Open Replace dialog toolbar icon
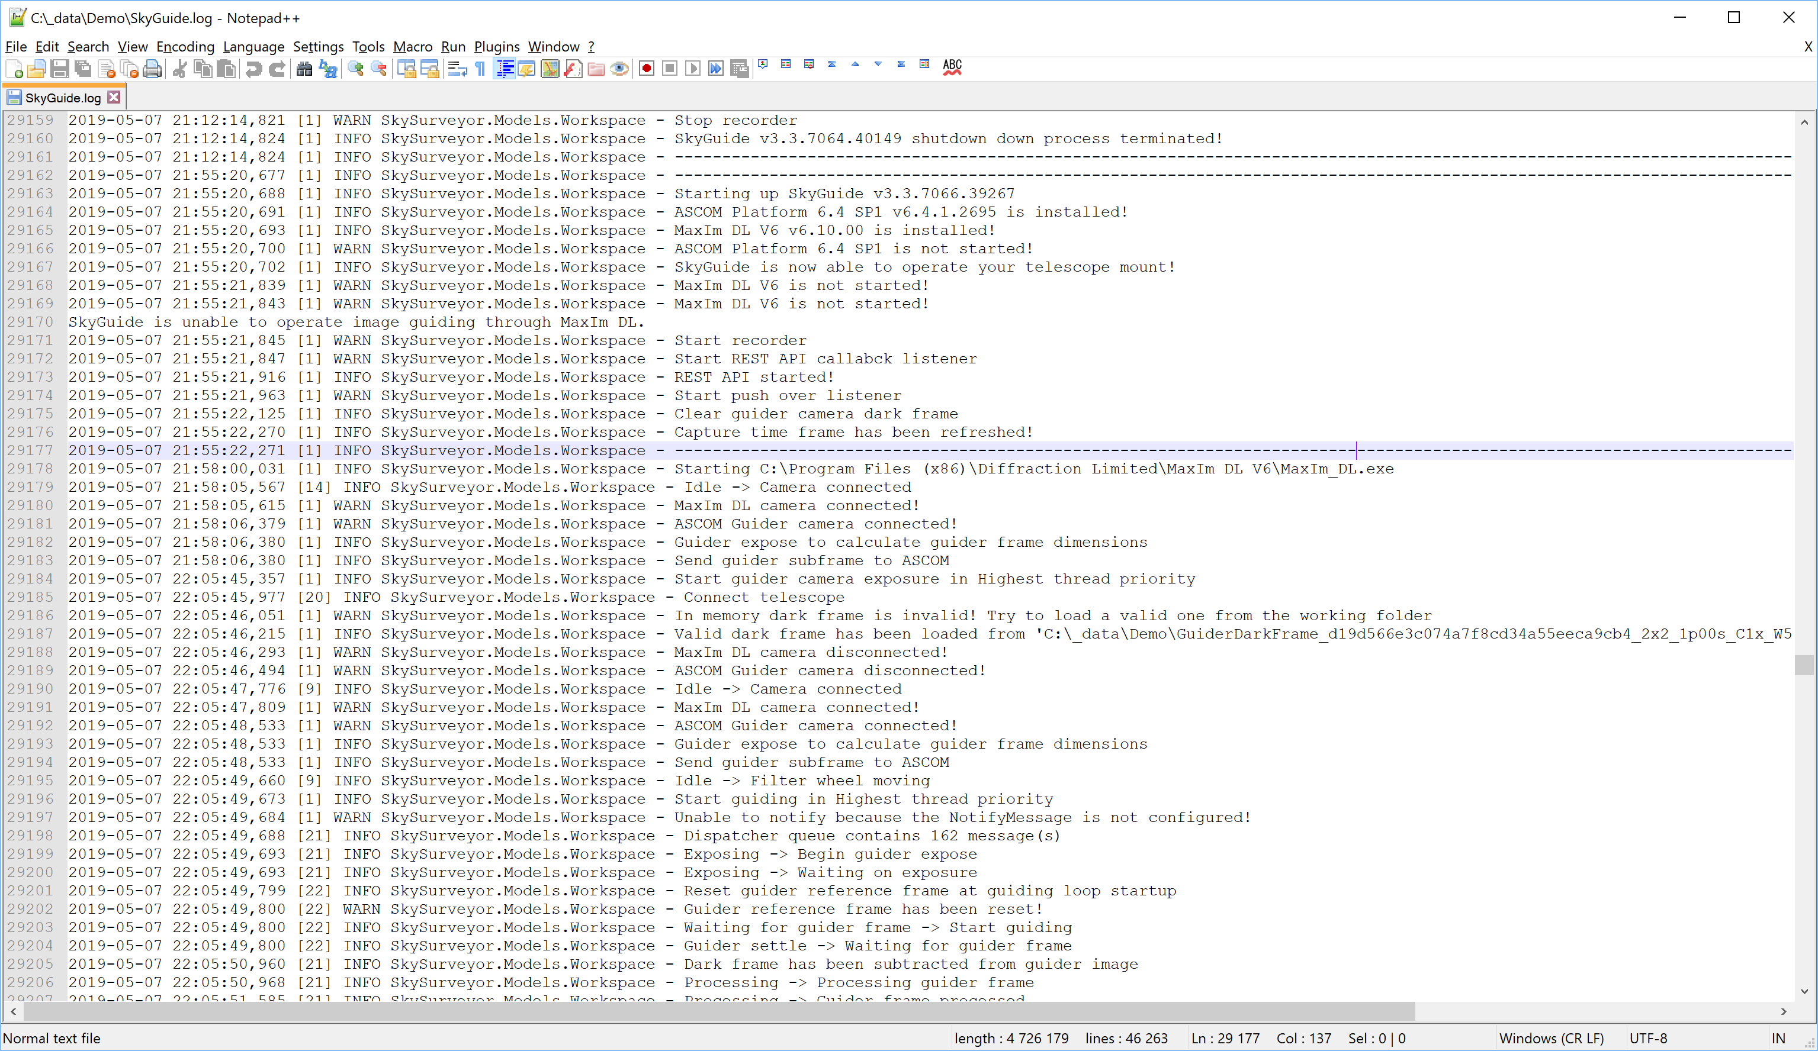 327,69
